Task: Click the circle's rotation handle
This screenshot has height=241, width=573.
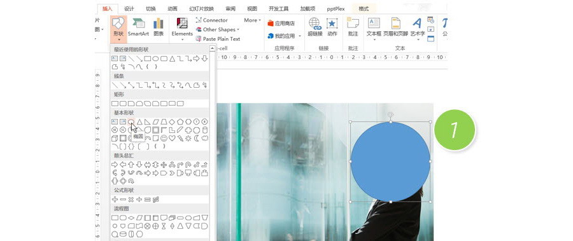Action: tap(390, 114)
